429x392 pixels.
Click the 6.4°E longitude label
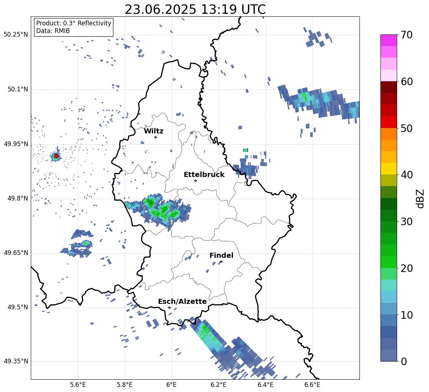point(265,385)
